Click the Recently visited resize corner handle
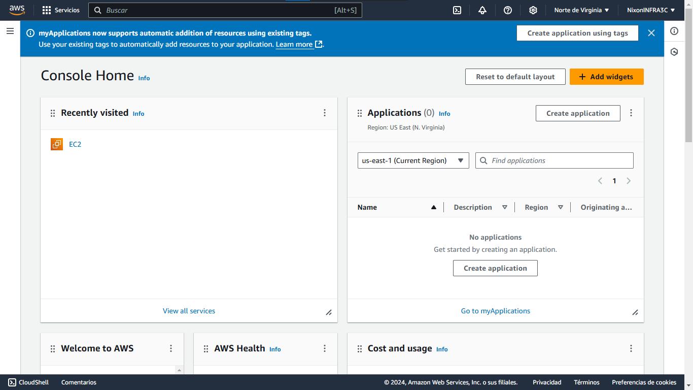693x390 pixels. (x=329, y=312)
